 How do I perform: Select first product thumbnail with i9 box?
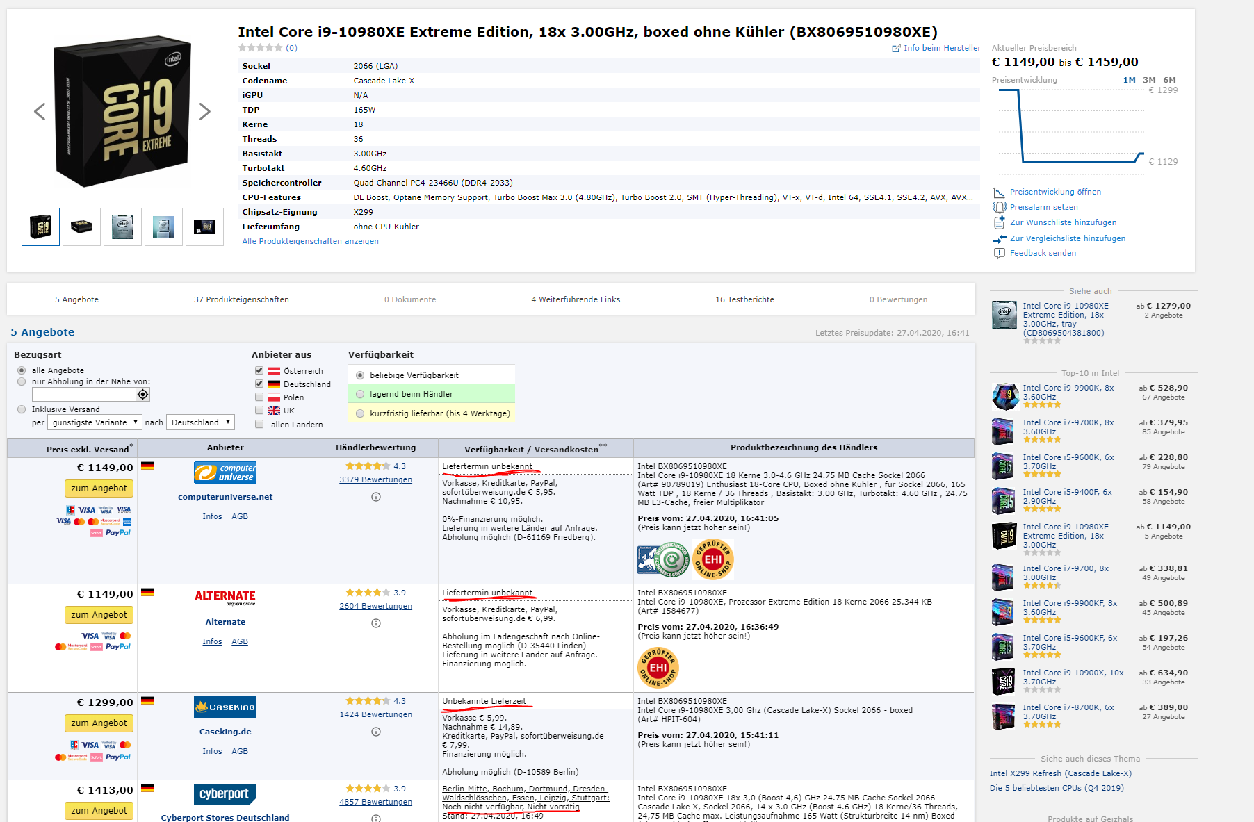pyautogui.click(x=40, y=227)
